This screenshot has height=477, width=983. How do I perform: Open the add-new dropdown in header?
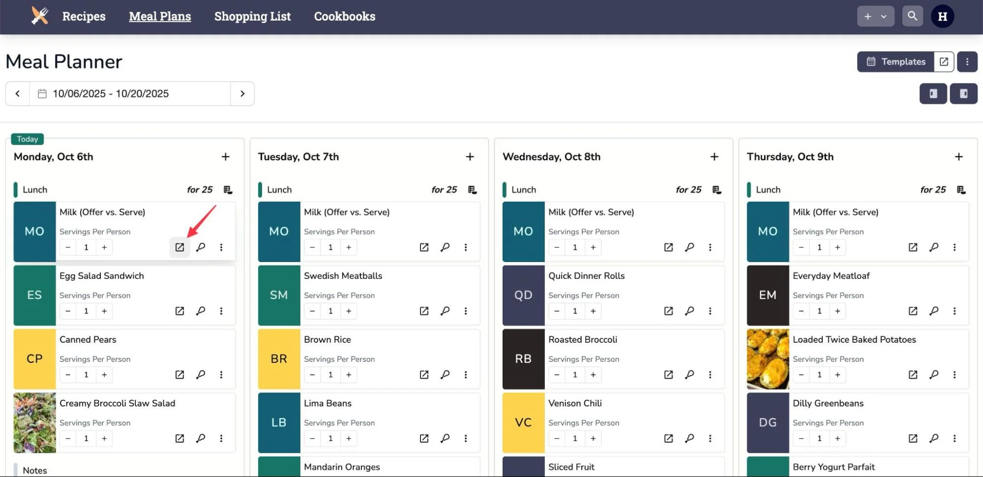875,16
